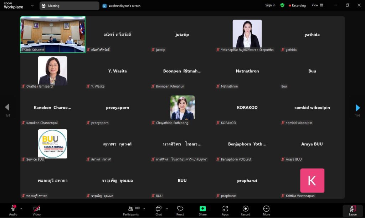The height and width of the screenshot is (218, 365).
Task: Open the Participants panel
Action: point(131,210)
